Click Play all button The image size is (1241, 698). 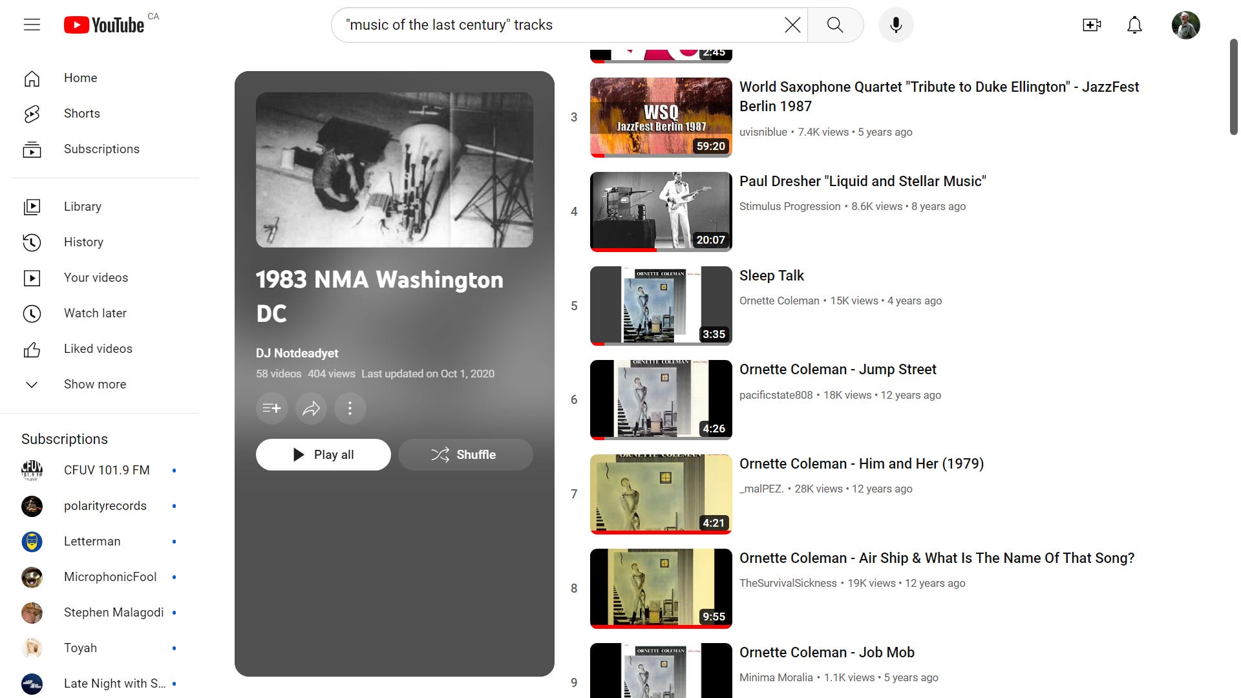point(323,454)
